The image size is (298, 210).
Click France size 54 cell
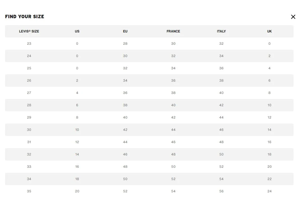(173, 191)
